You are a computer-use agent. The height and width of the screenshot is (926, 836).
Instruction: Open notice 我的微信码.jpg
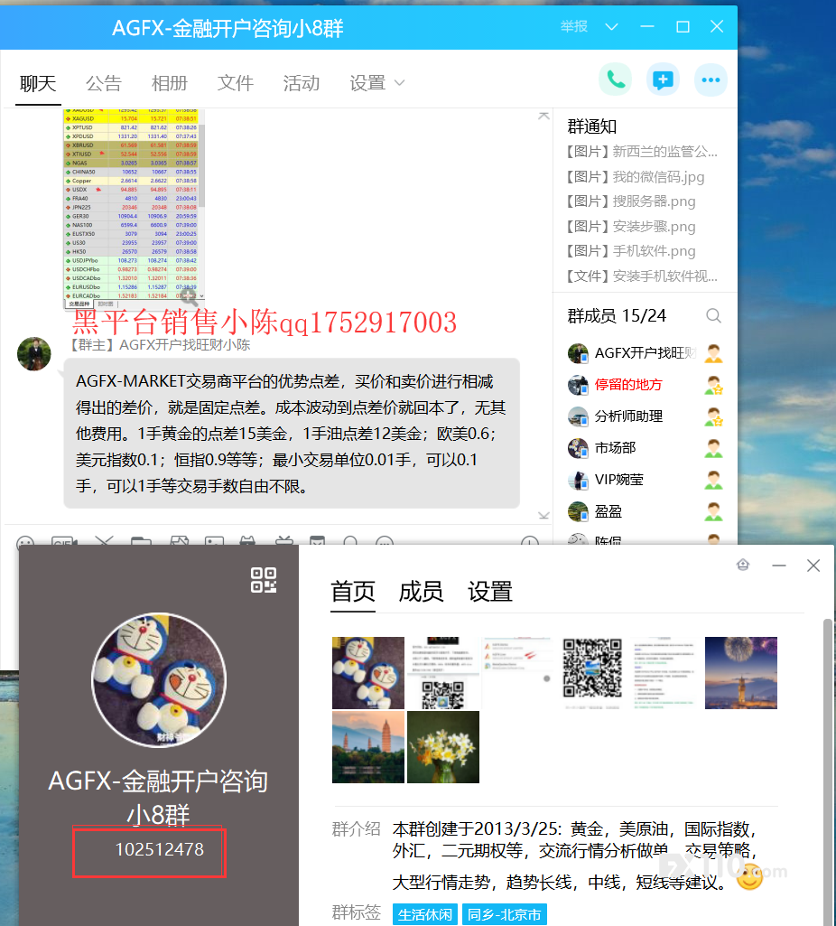(x=636, y=176)
